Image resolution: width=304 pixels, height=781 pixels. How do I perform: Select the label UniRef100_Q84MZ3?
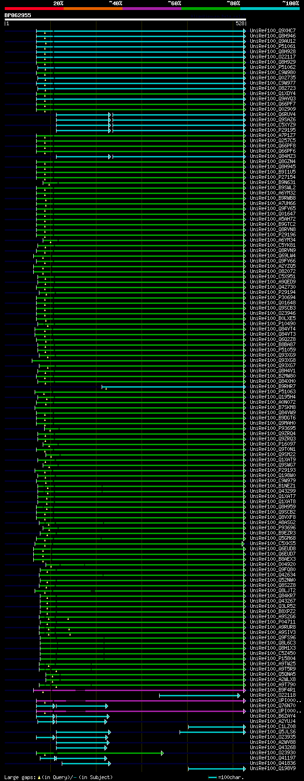click(x=273, y=156)
